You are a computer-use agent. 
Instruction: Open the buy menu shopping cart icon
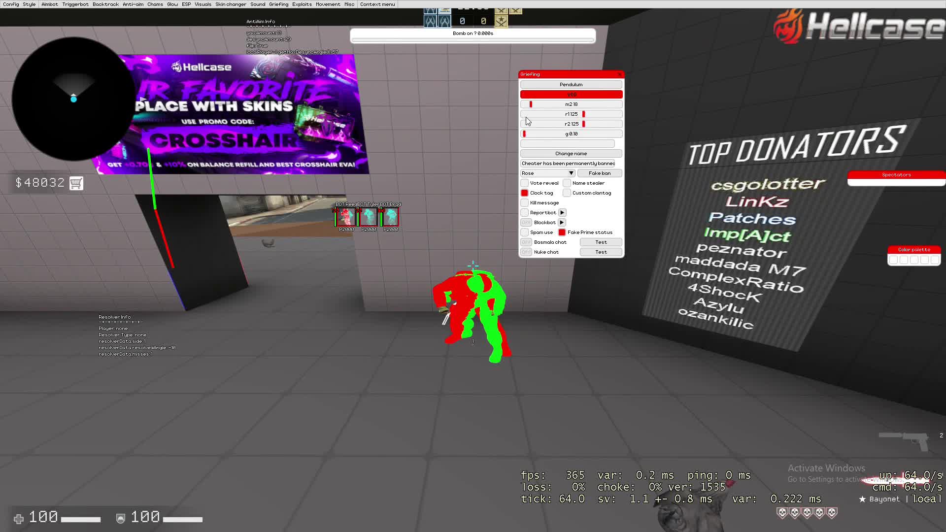pyautogui.click(x=76, y=183)
